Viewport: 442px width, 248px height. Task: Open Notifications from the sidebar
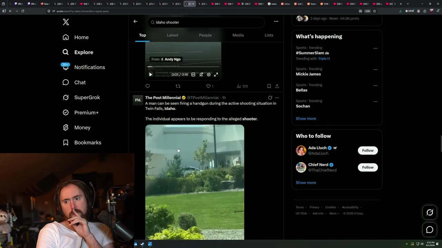coord(84,67)
